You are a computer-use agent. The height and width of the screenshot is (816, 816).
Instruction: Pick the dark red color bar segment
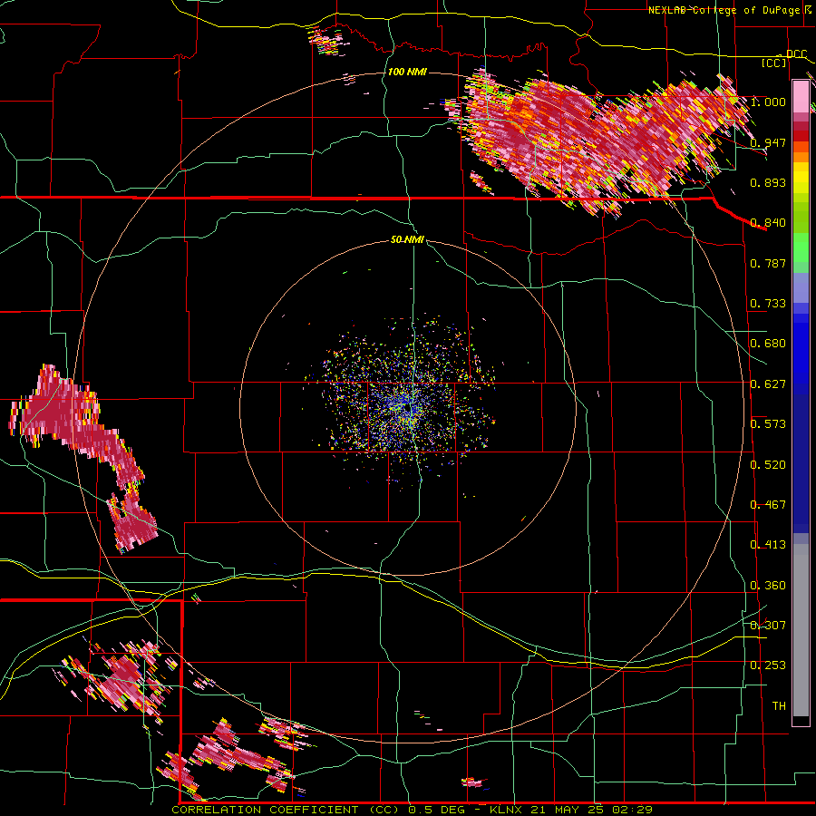[x=801, y=136]
